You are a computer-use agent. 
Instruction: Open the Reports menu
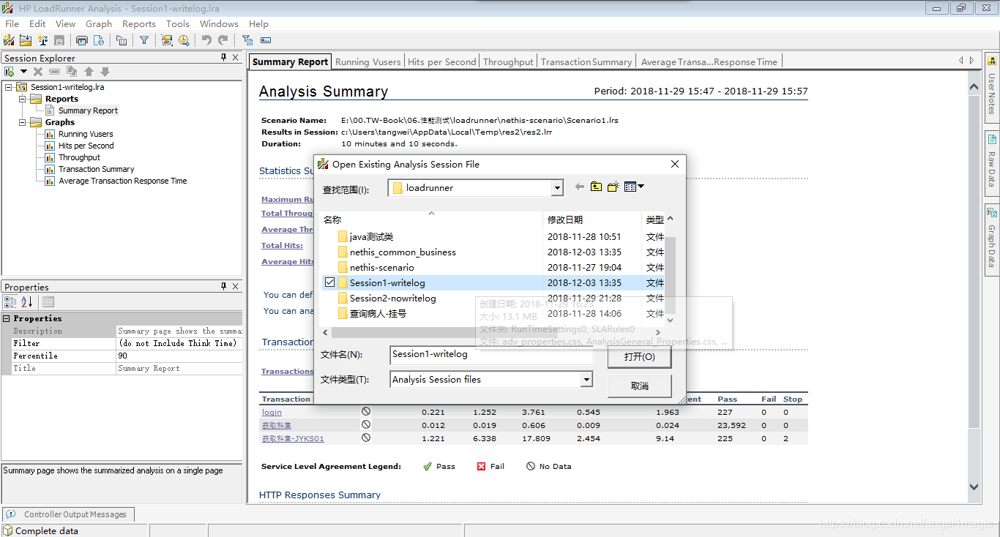tap(139, 23)
